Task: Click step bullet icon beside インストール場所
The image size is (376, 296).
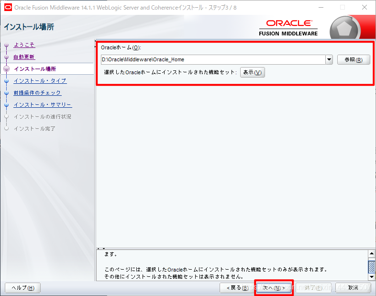Action: point(7,69)
